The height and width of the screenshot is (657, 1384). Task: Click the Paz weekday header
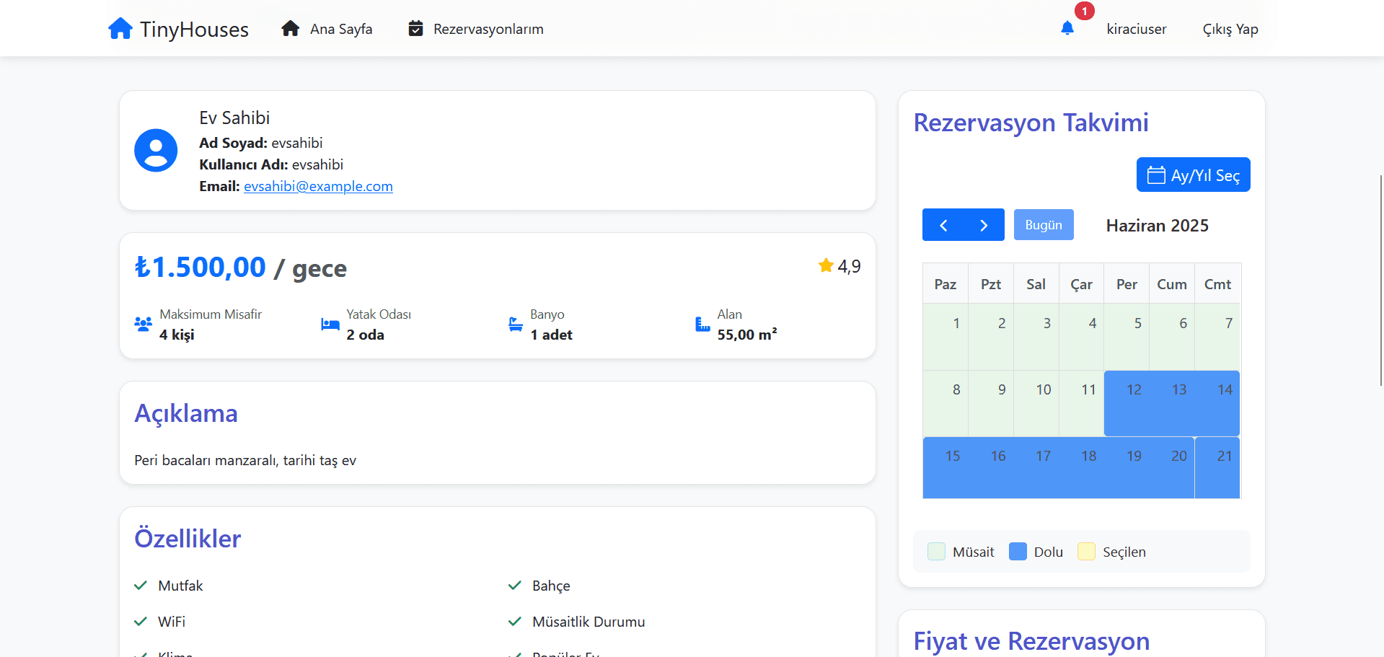(x=946, y=284)
